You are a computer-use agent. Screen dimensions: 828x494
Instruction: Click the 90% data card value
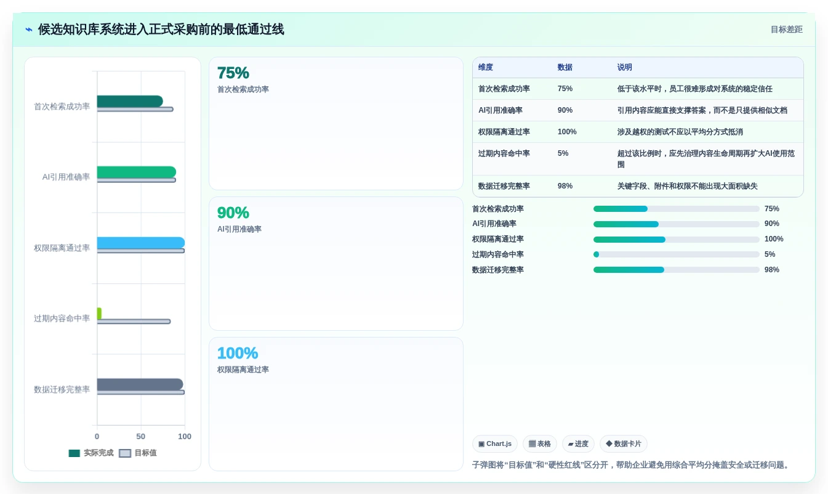coord(233,213)
